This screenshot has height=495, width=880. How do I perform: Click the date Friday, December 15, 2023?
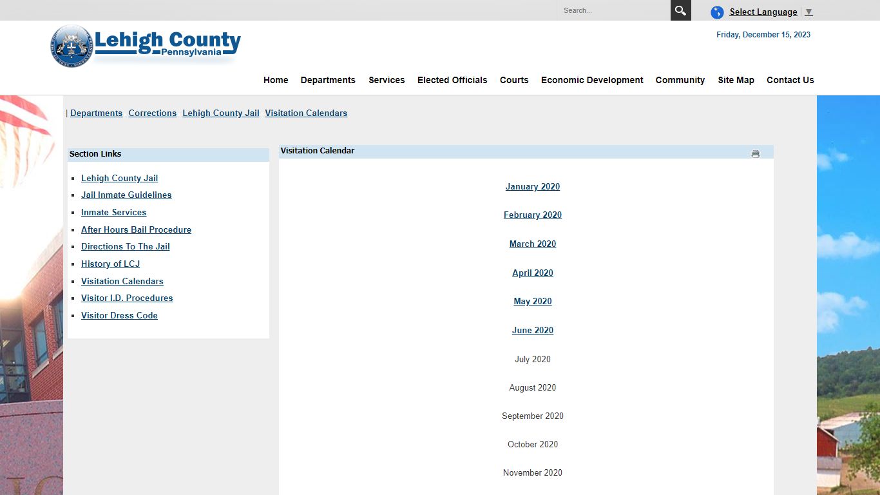click(x=763, y=35)
